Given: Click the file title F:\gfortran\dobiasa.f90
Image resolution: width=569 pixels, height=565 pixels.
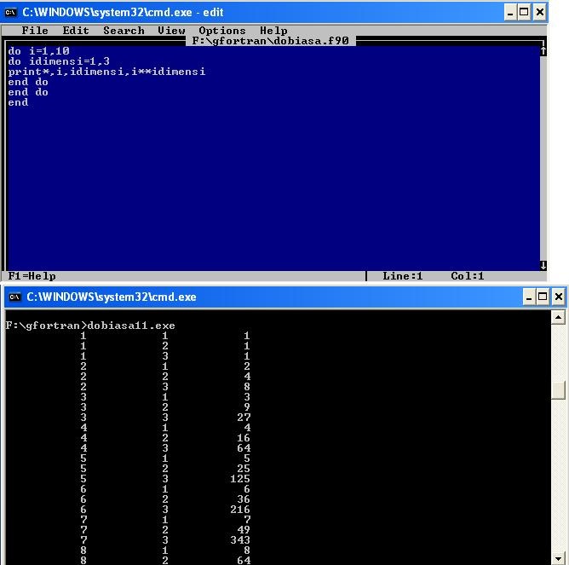Looking at the screenshot, I should [x=270, y=41].
